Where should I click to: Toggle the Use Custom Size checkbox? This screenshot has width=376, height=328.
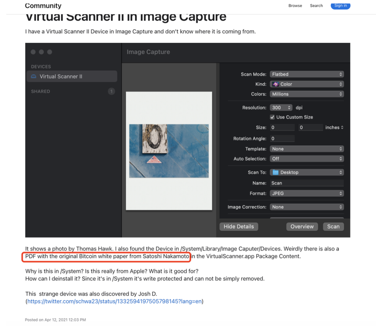272,117
